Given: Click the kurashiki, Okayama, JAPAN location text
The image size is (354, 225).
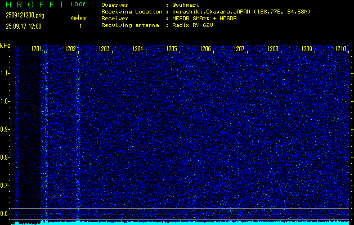Looking at the screenshot, I should point(241,12).
